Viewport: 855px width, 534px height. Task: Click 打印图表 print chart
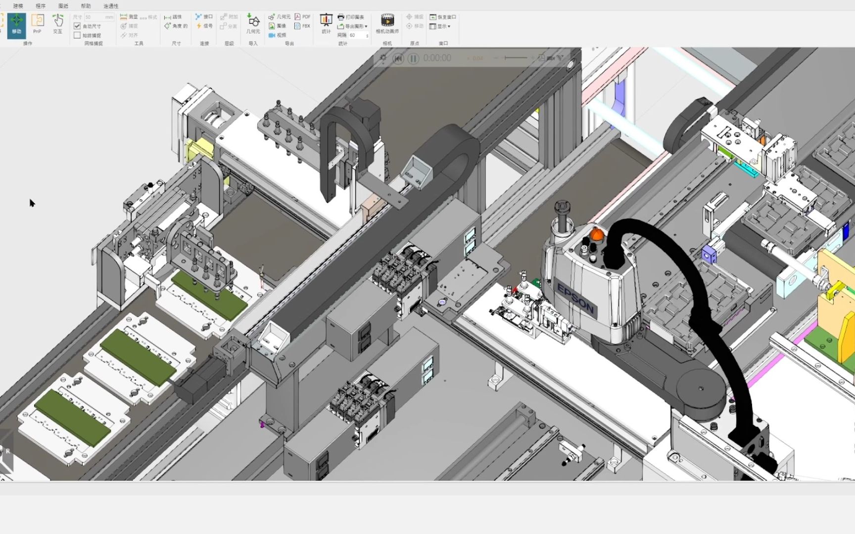[351, 17]
